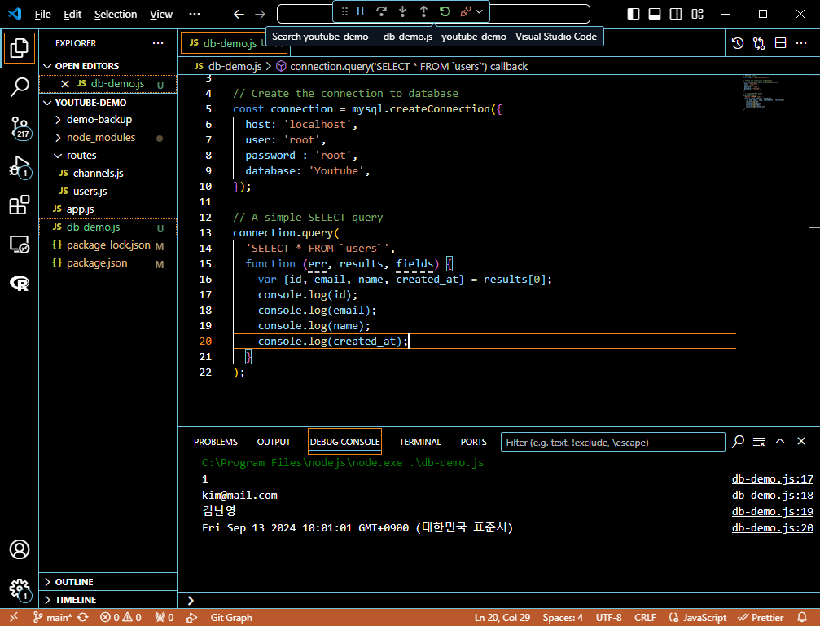
Task: Open Git Graph from status bar
Action: click(231, 618)
